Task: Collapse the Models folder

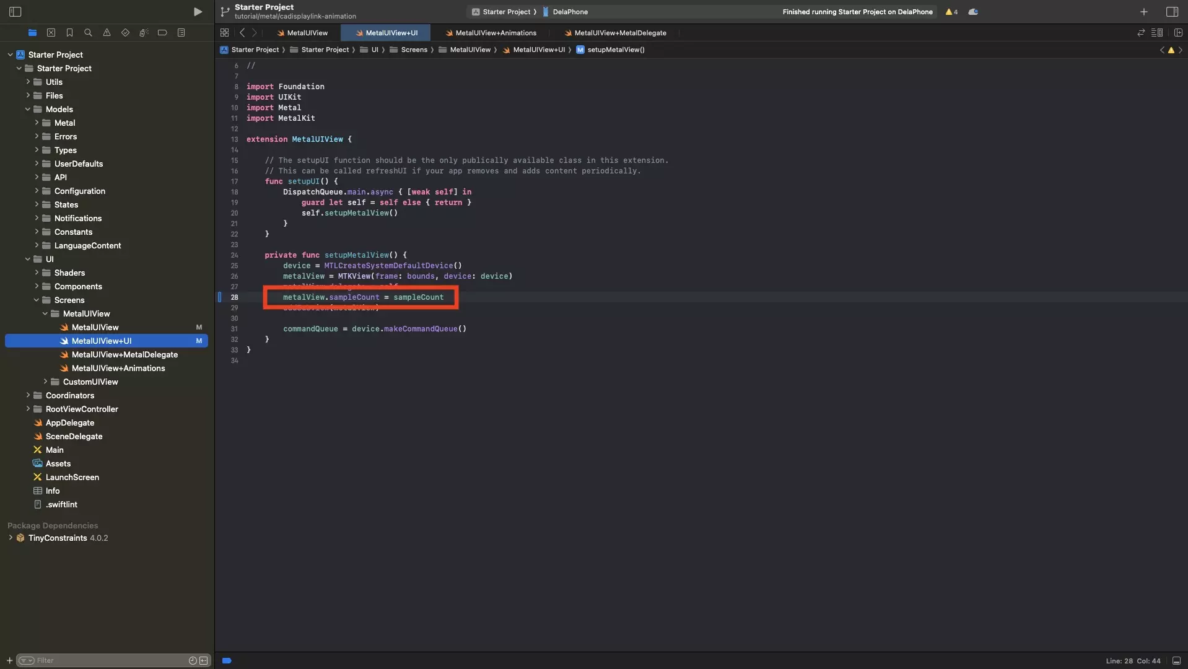Action: pyautogui.click(x=27, y=109)
